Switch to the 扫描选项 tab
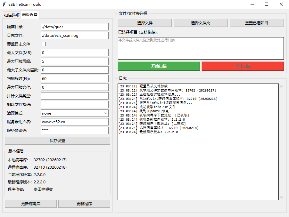The height and width of the screenshot is (217, 289). [x=12, y=15]
